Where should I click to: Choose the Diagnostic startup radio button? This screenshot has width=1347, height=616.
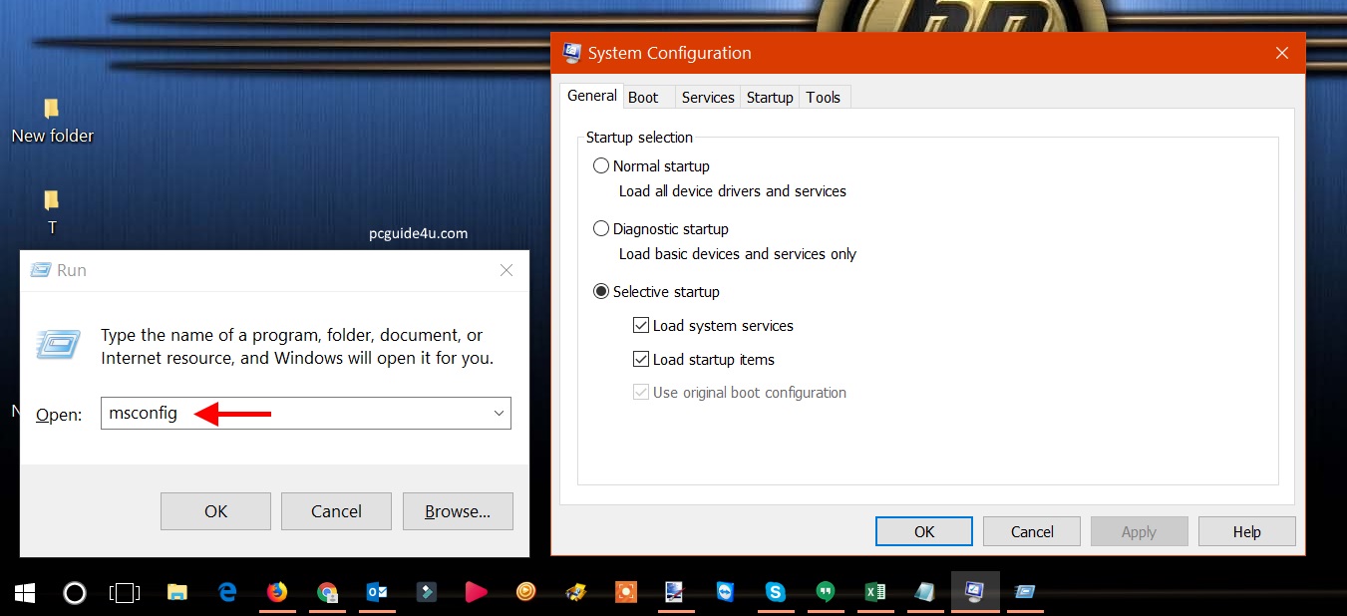coord(601,229)
